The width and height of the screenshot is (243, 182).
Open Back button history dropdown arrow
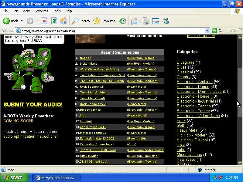22,21
